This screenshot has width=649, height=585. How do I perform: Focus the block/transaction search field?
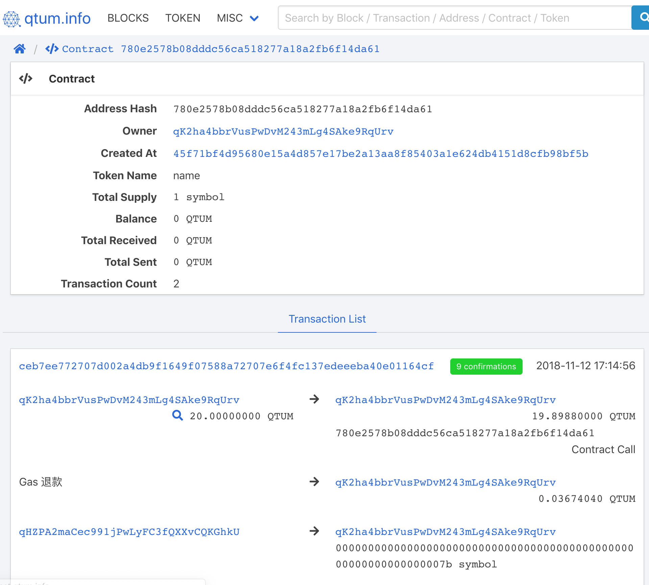(x=453, y=18)
